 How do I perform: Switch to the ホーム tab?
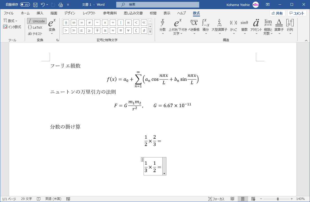25,13
